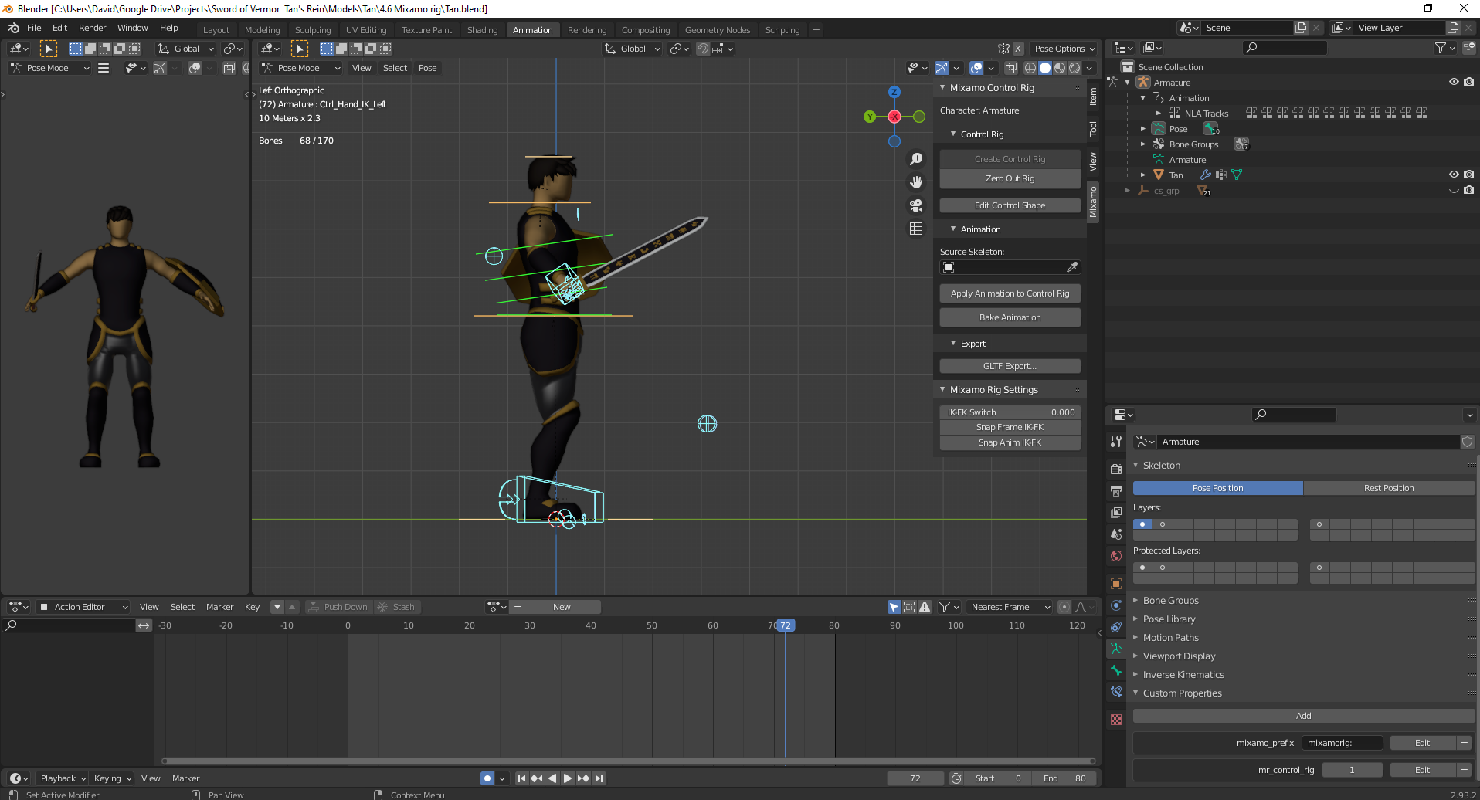Switch armature to Rest Position

point(1389,487)
